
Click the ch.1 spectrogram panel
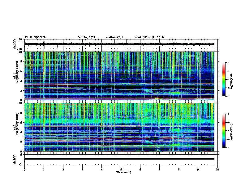tap(119, 76)
